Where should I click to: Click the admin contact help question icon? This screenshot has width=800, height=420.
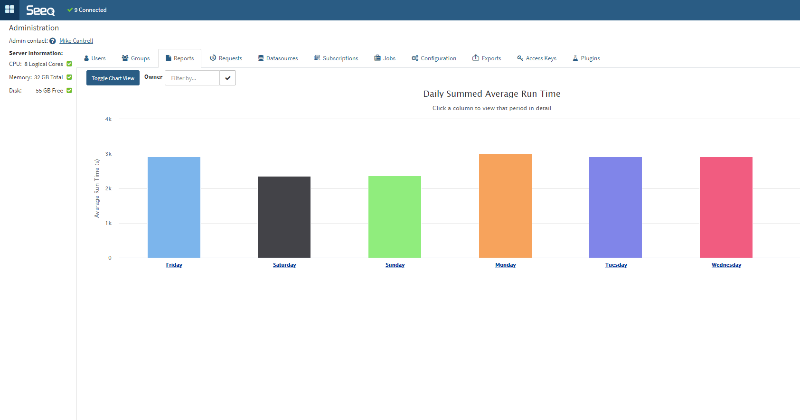(x=53, y=41)
